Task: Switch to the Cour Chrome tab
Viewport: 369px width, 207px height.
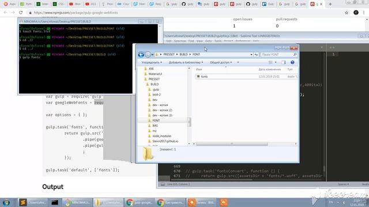Action: 123,4
